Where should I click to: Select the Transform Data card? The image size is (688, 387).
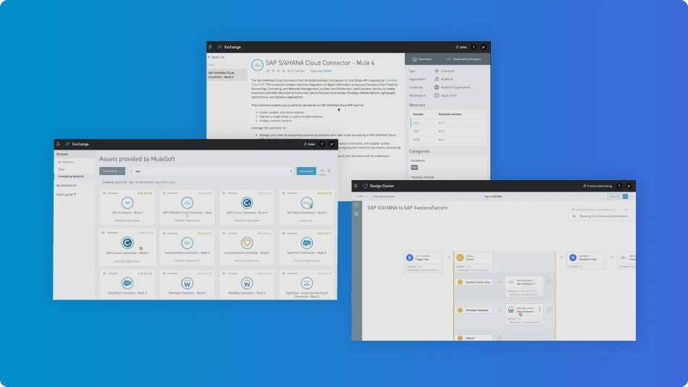click(586, 260)
